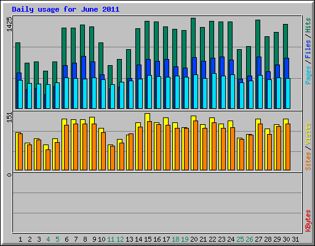
Task: Click the cyan pages bar for day 1
Action: [20, 94]
